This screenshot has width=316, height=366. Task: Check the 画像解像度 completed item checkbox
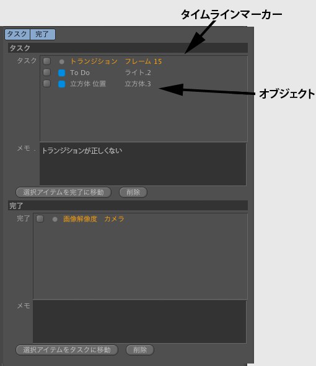tap(40, 219)
